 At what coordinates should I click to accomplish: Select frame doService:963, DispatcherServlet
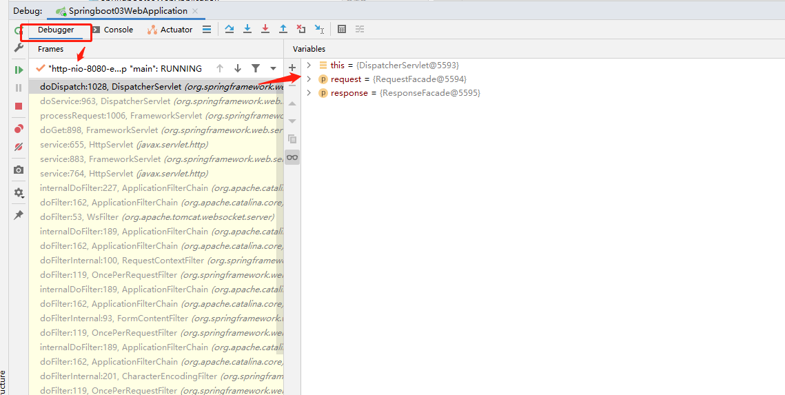pos(156,101)
